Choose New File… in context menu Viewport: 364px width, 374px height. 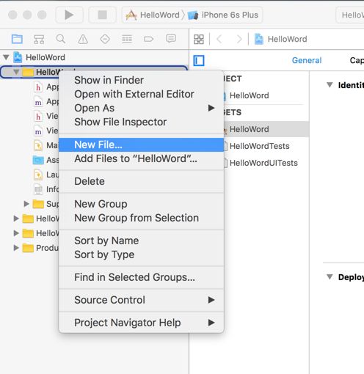141,144
